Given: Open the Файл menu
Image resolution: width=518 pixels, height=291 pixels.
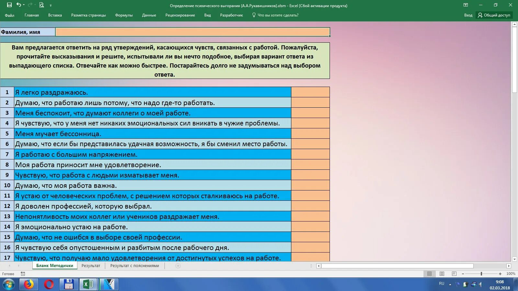Looking at the screenshot, I should click(9, 15).
